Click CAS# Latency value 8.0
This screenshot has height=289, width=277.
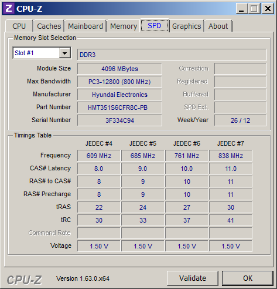(99, 169)
